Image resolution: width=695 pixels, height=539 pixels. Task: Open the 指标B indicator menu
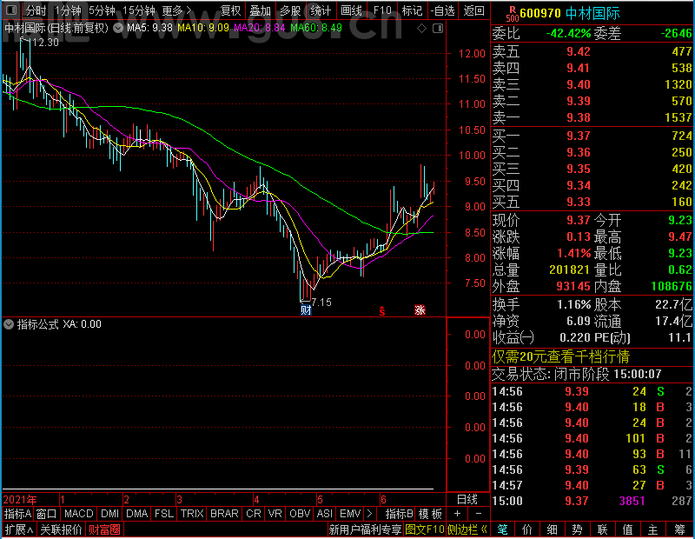point(399,514)
